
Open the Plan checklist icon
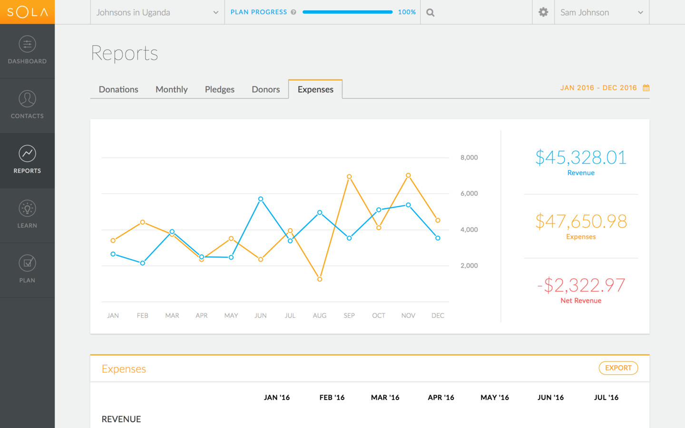coord(27,263)
